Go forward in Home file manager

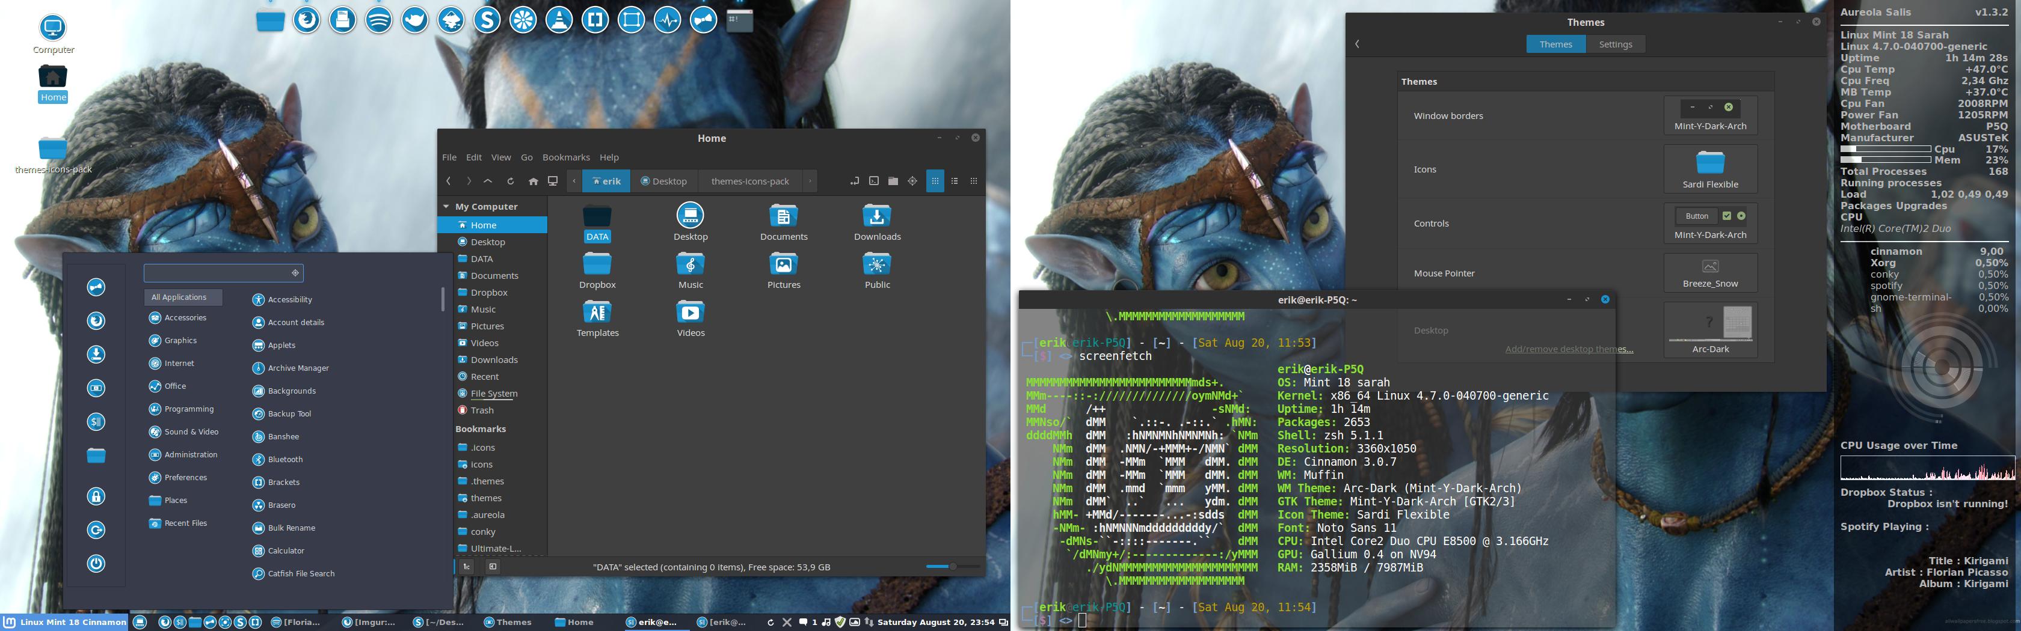469,181
